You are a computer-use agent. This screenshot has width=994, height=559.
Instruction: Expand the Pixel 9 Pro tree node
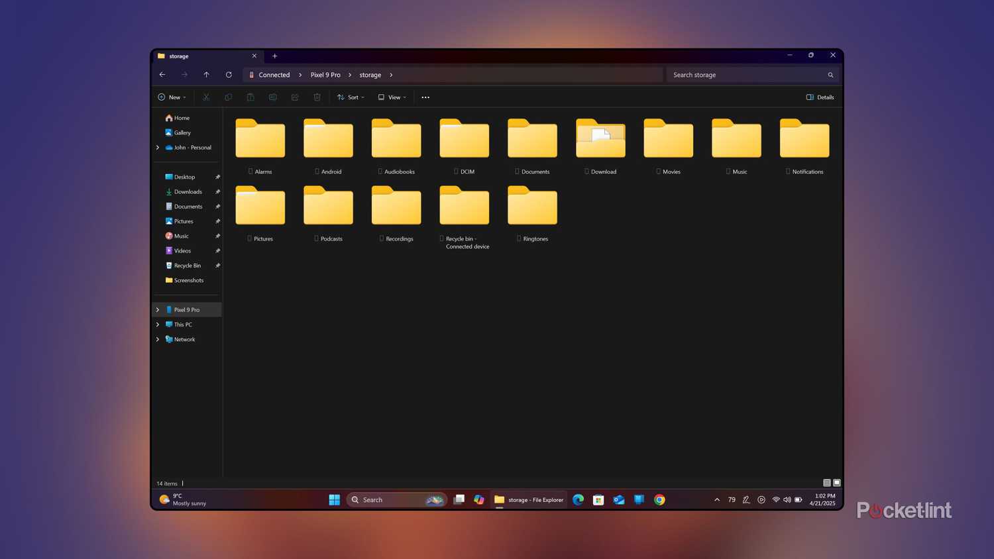158,310
